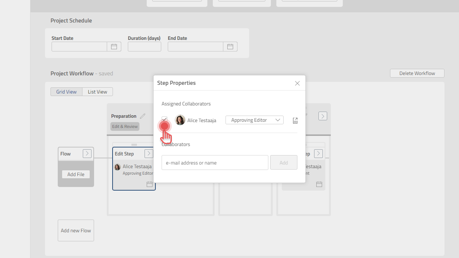This screenshot has height=258, width=459.
Task: Open the End Date calendar picker
Action: point(230,46)
